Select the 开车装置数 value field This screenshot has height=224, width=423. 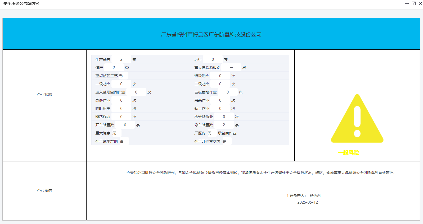coord(125,125)
